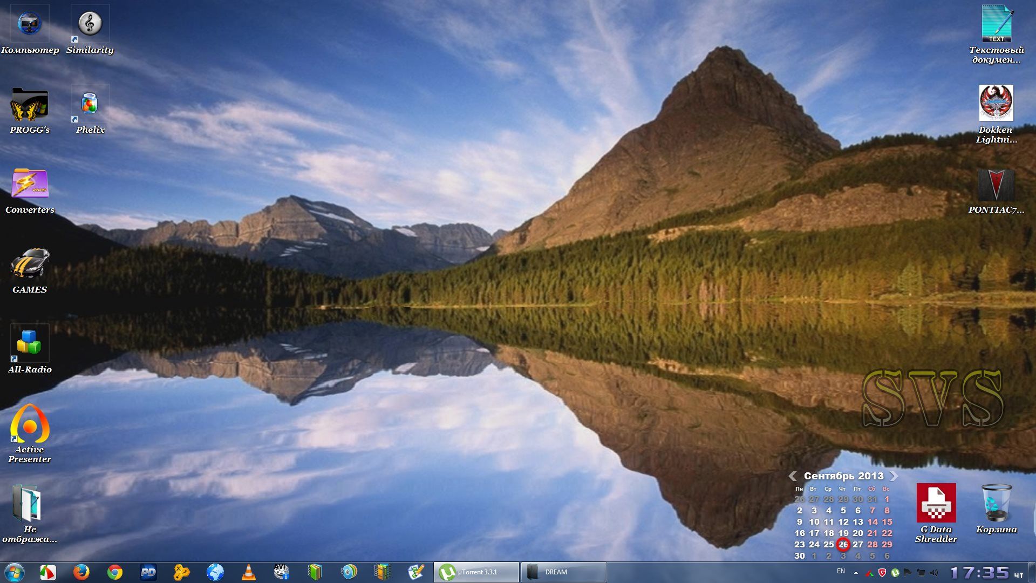Open the PROGG's folder icon

tap(30, 111)
